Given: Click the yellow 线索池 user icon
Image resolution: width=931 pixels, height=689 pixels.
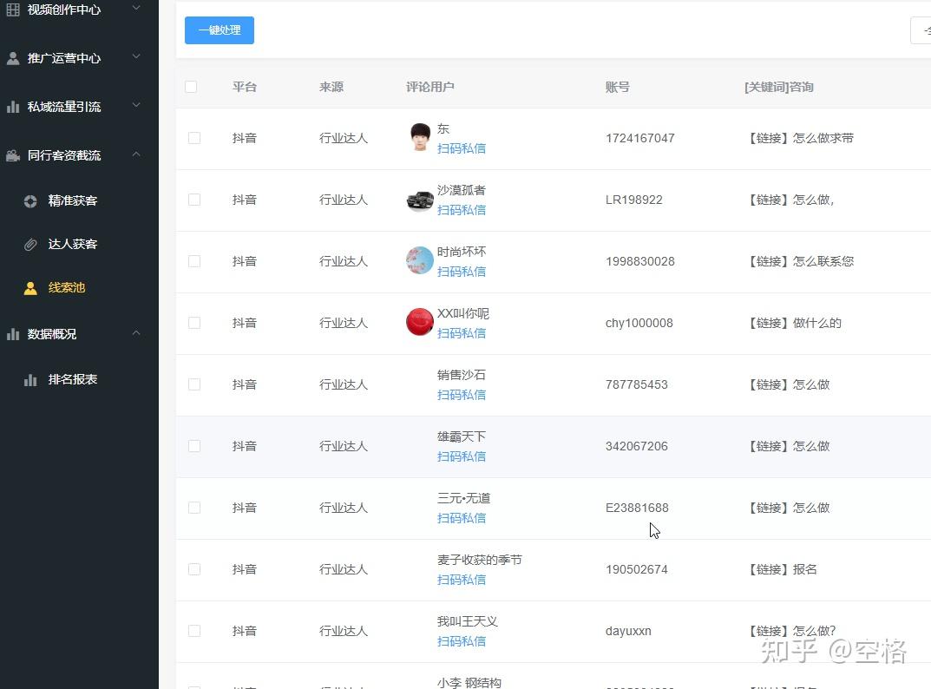Looking at the screenshot, I should point(30,288).
